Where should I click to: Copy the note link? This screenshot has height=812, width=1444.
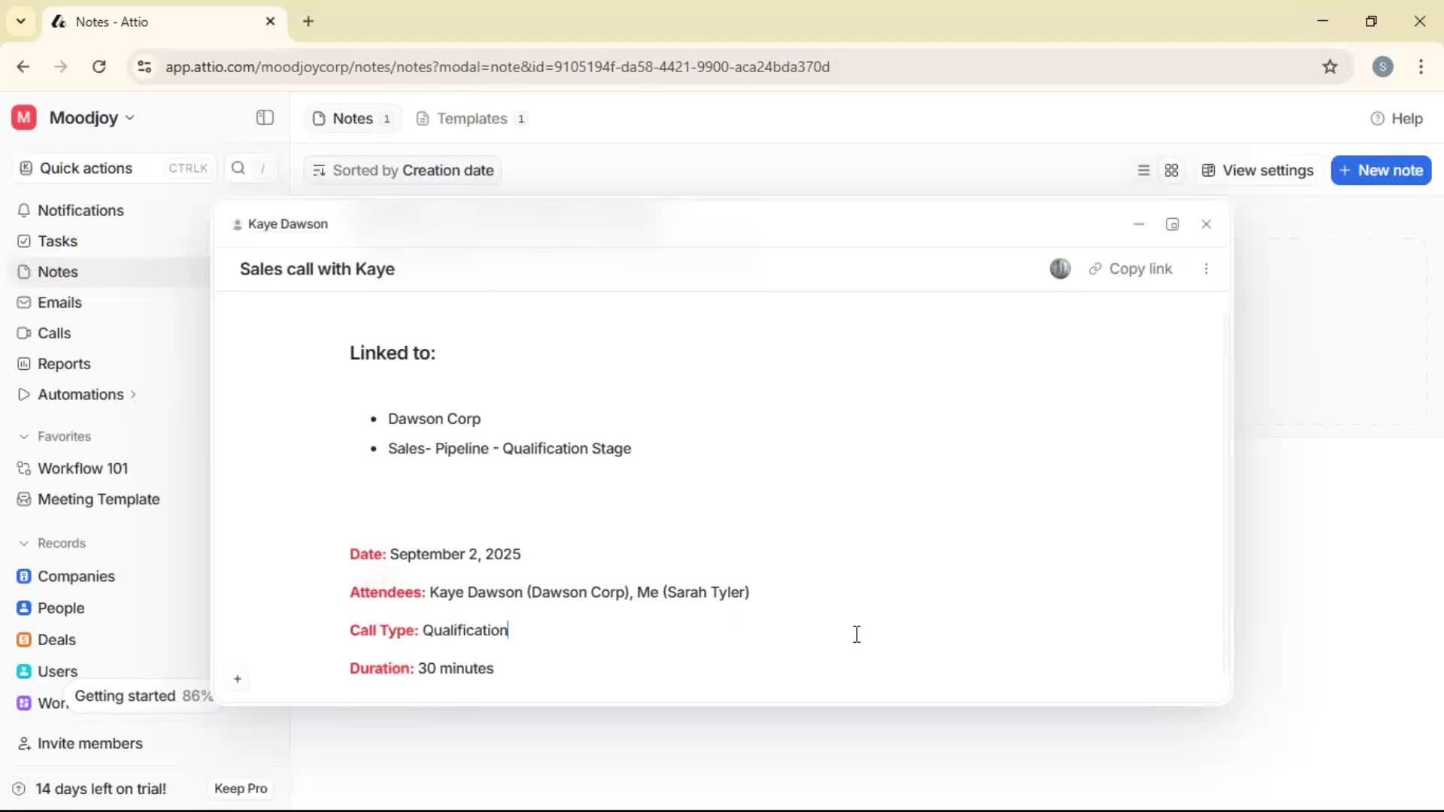[1131, 268]
